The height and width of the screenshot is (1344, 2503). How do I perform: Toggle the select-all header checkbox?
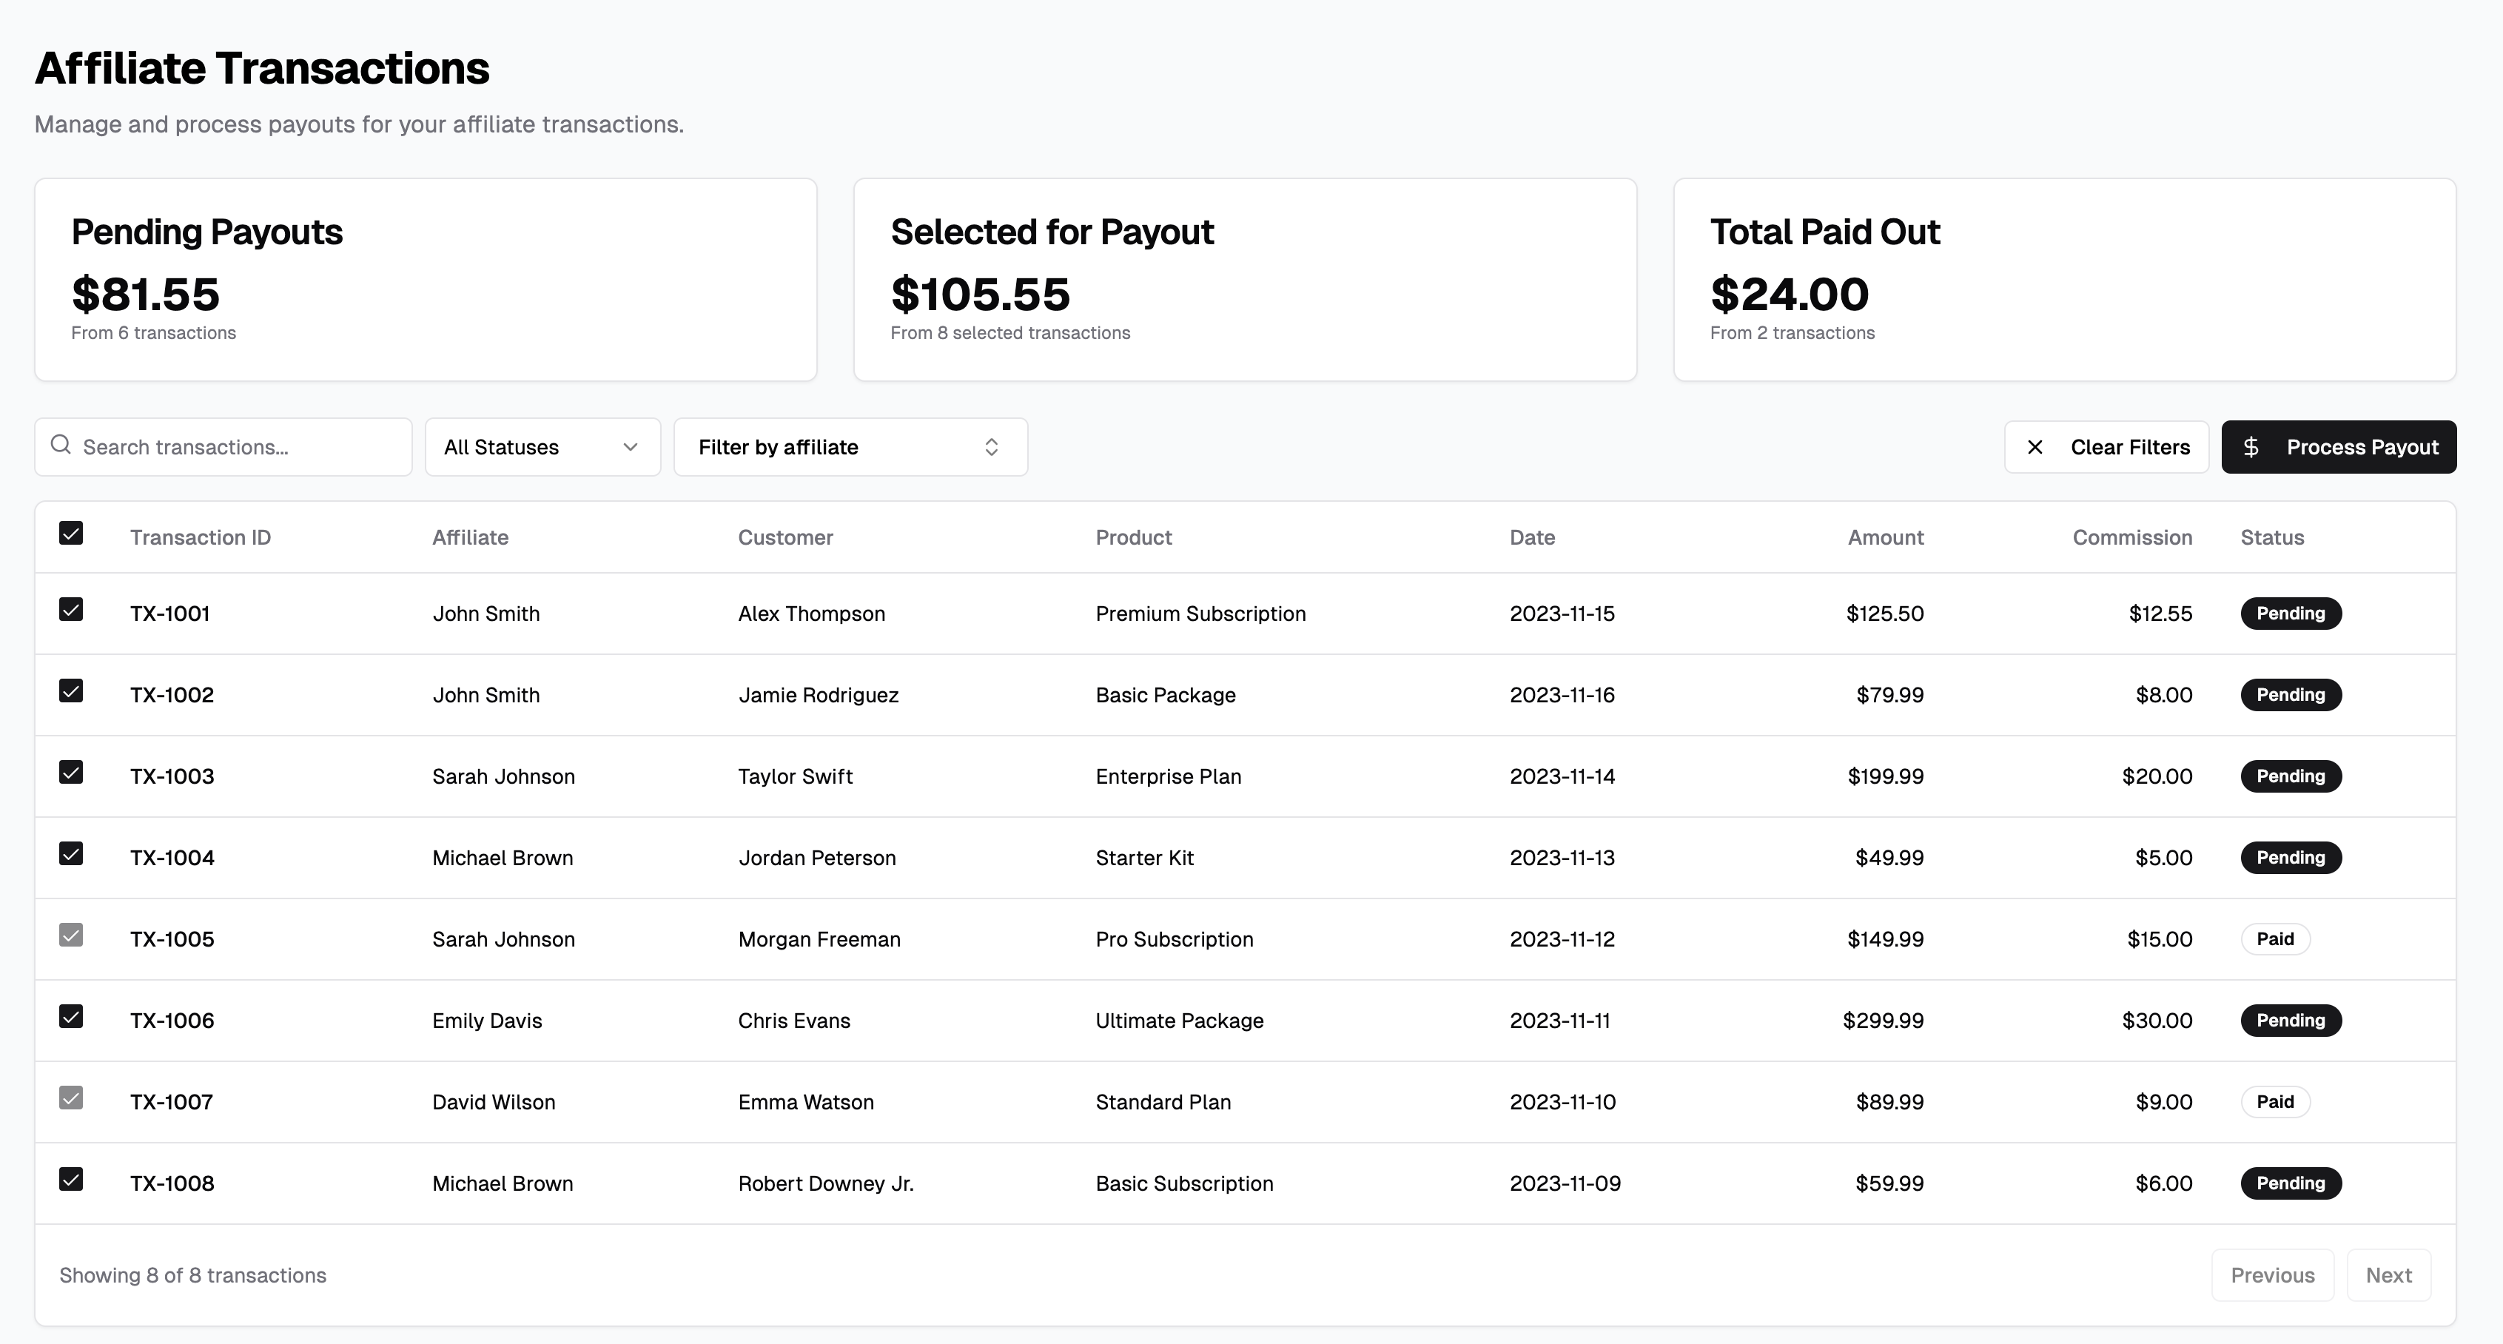point(71,533)
